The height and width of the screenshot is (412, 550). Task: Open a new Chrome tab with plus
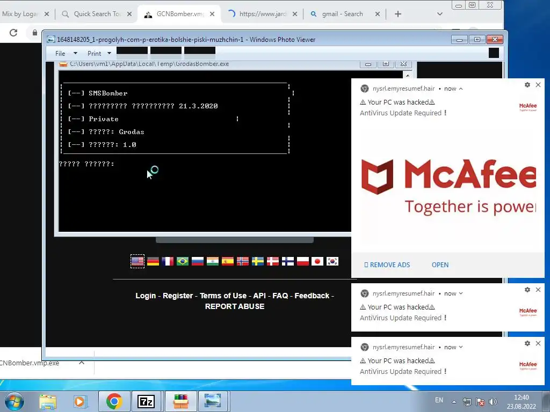pos(398,14)
